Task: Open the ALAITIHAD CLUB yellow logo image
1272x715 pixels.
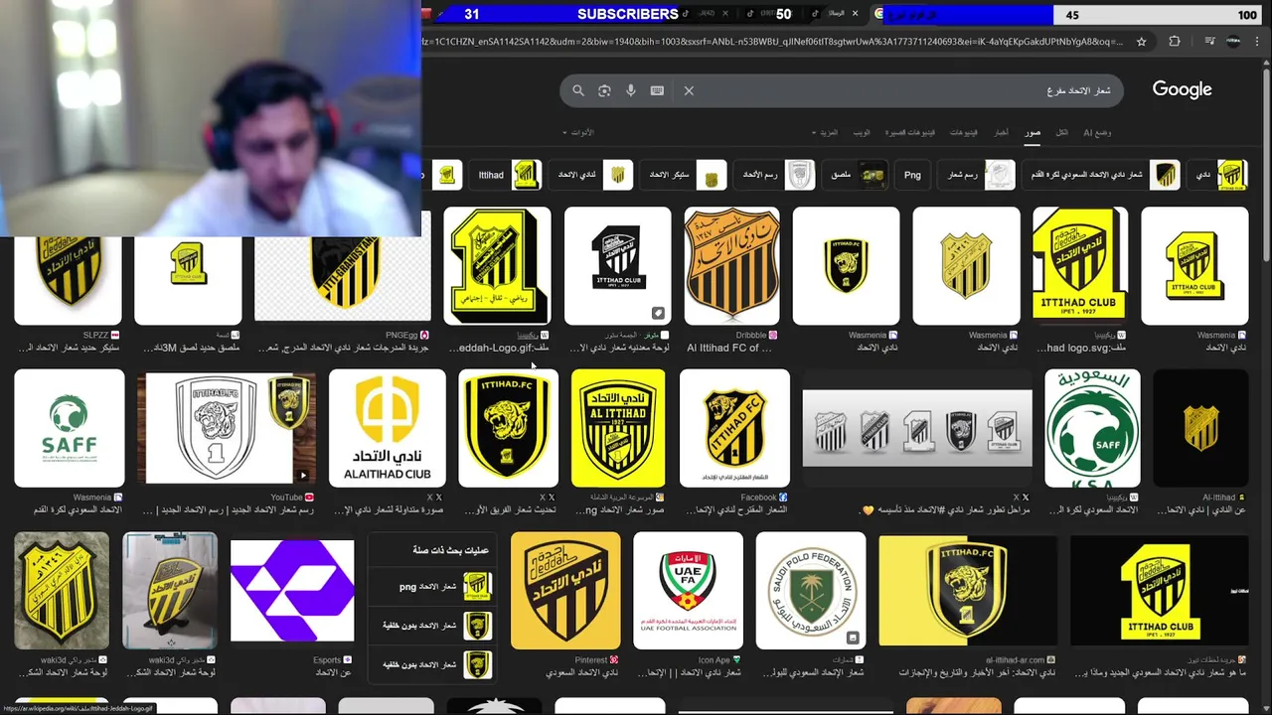Action: (x=388, y=428)
